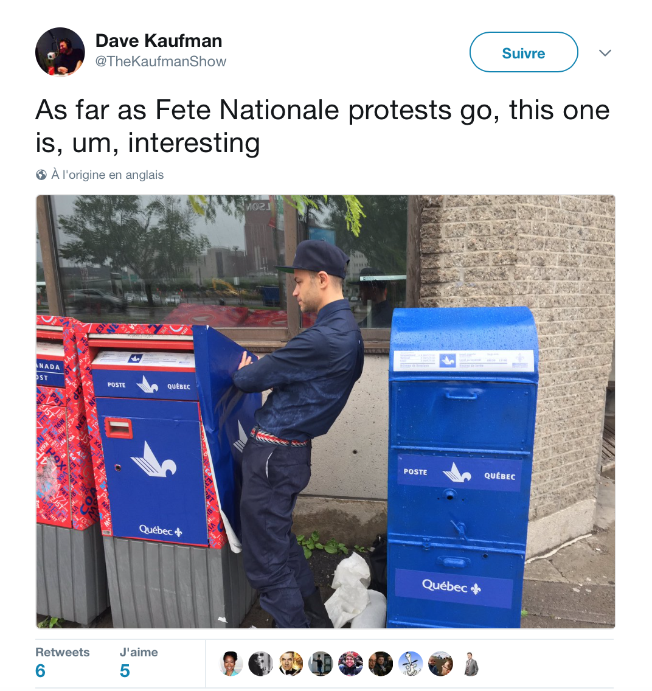Open the liker avatar showing a man in a suit
652x691 pixels.
(471, 664)
